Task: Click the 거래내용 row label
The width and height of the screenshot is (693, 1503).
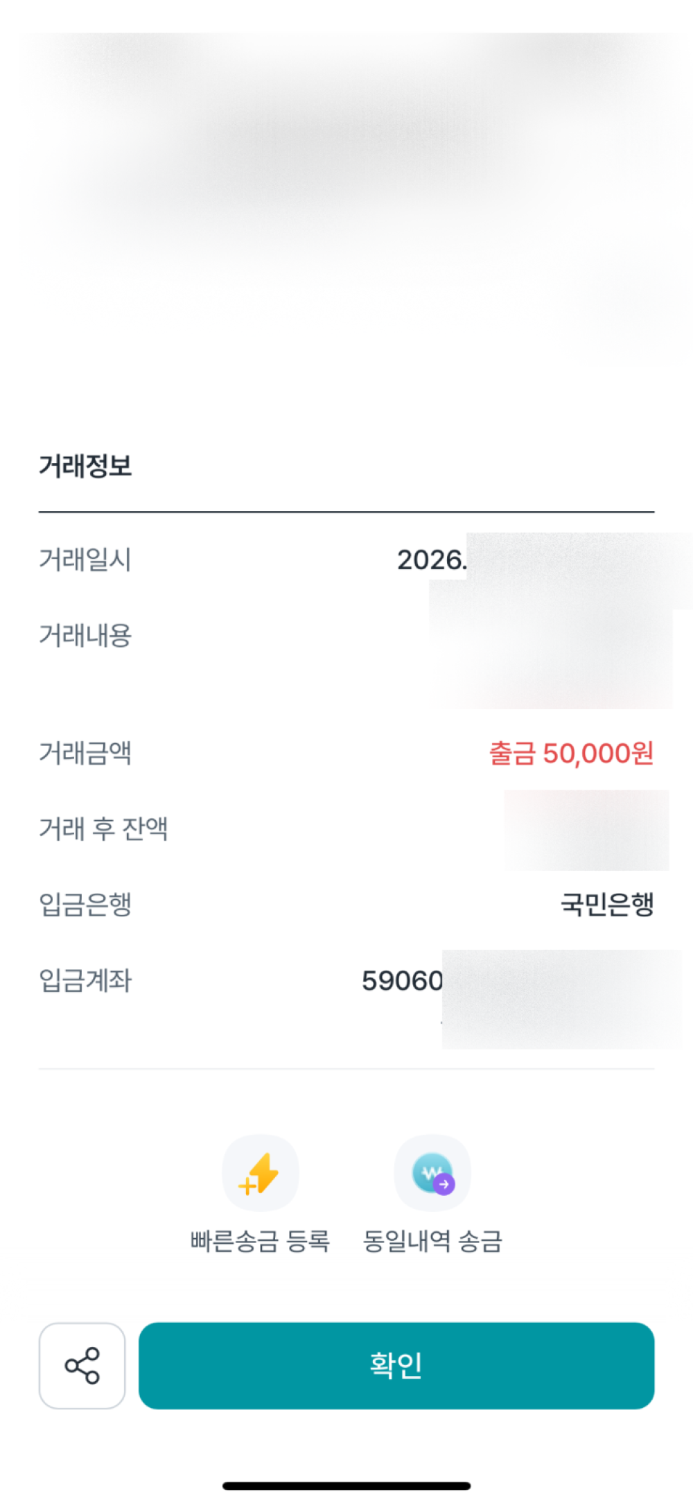Action: [85, 635]
